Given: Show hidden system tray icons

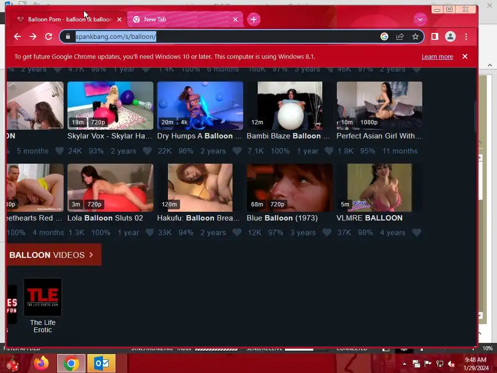Looking at the screenshot, I should (404, 364).
